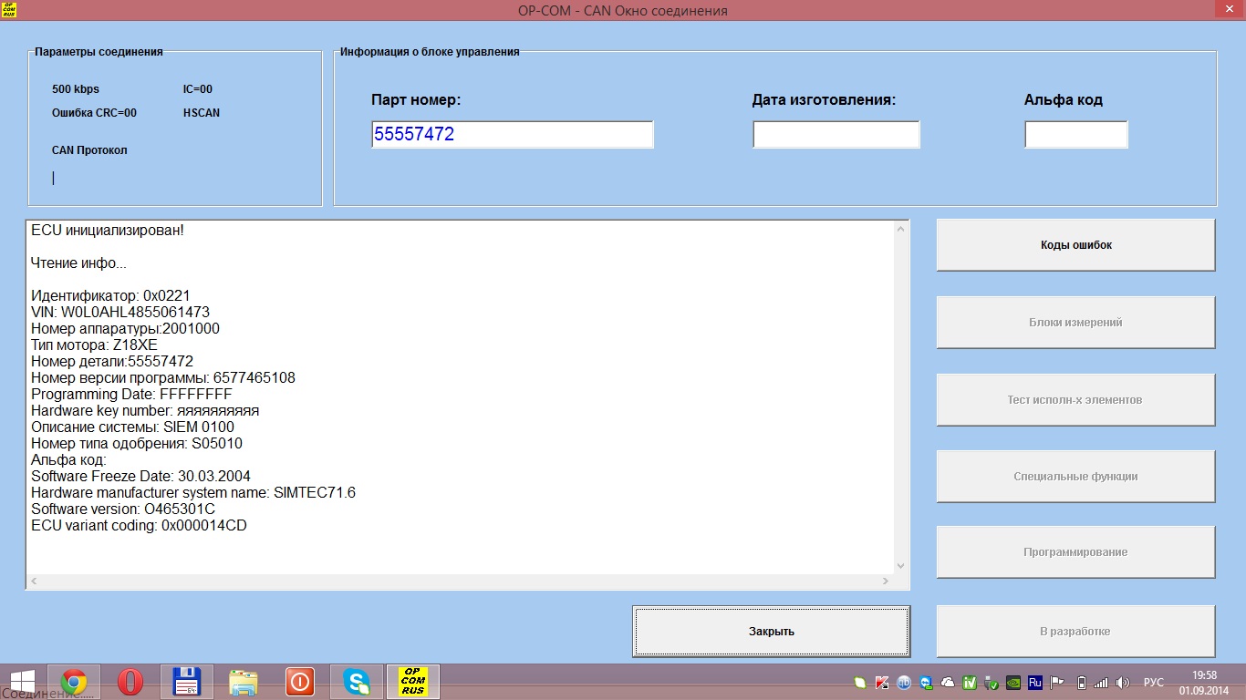
Task: Click the Чтение инфо... line
Action: coord(78,262)
